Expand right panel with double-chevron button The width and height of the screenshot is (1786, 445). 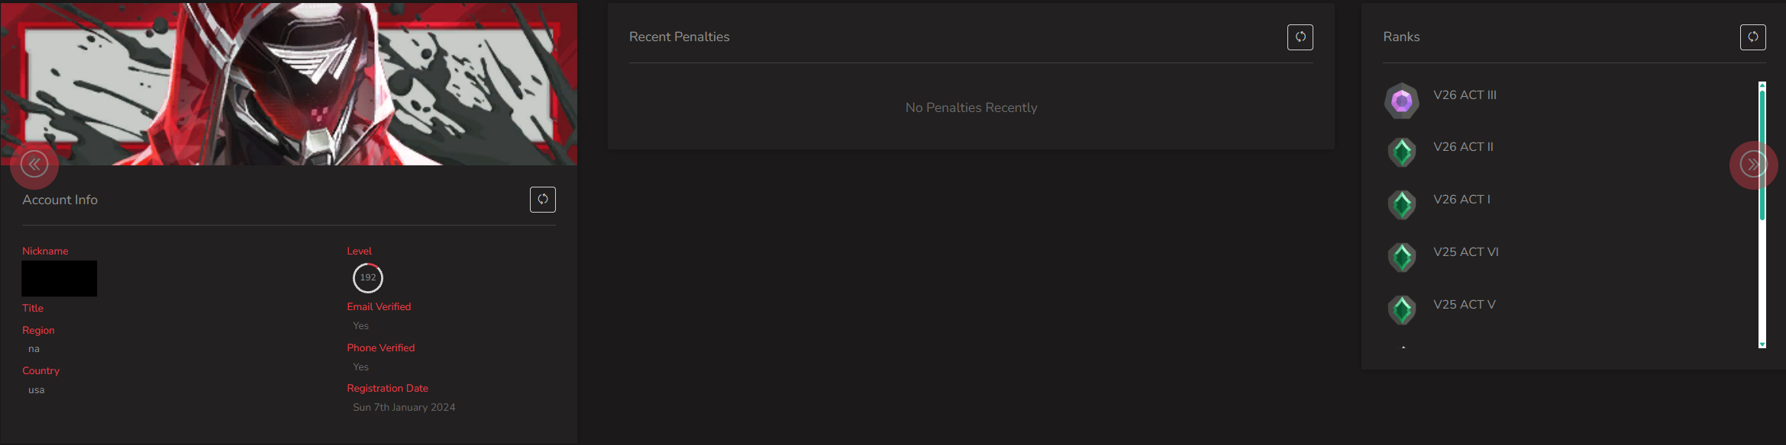[x=1753, y=165]
